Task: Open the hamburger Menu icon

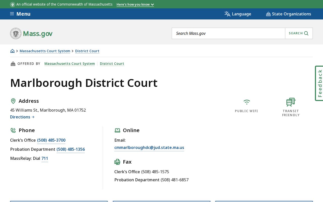Action: 12,14
